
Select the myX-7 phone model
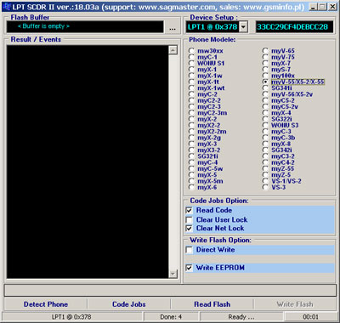point(265,63)
